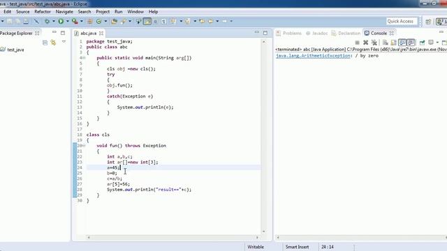Click Smart Insert in status bar
Viewport: 447px width, 251px height.
(297, 247)
